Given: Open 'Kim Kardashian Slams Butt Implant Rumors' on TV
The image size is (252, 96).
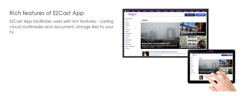Looking at the screenshot, I should click(164, 52).
